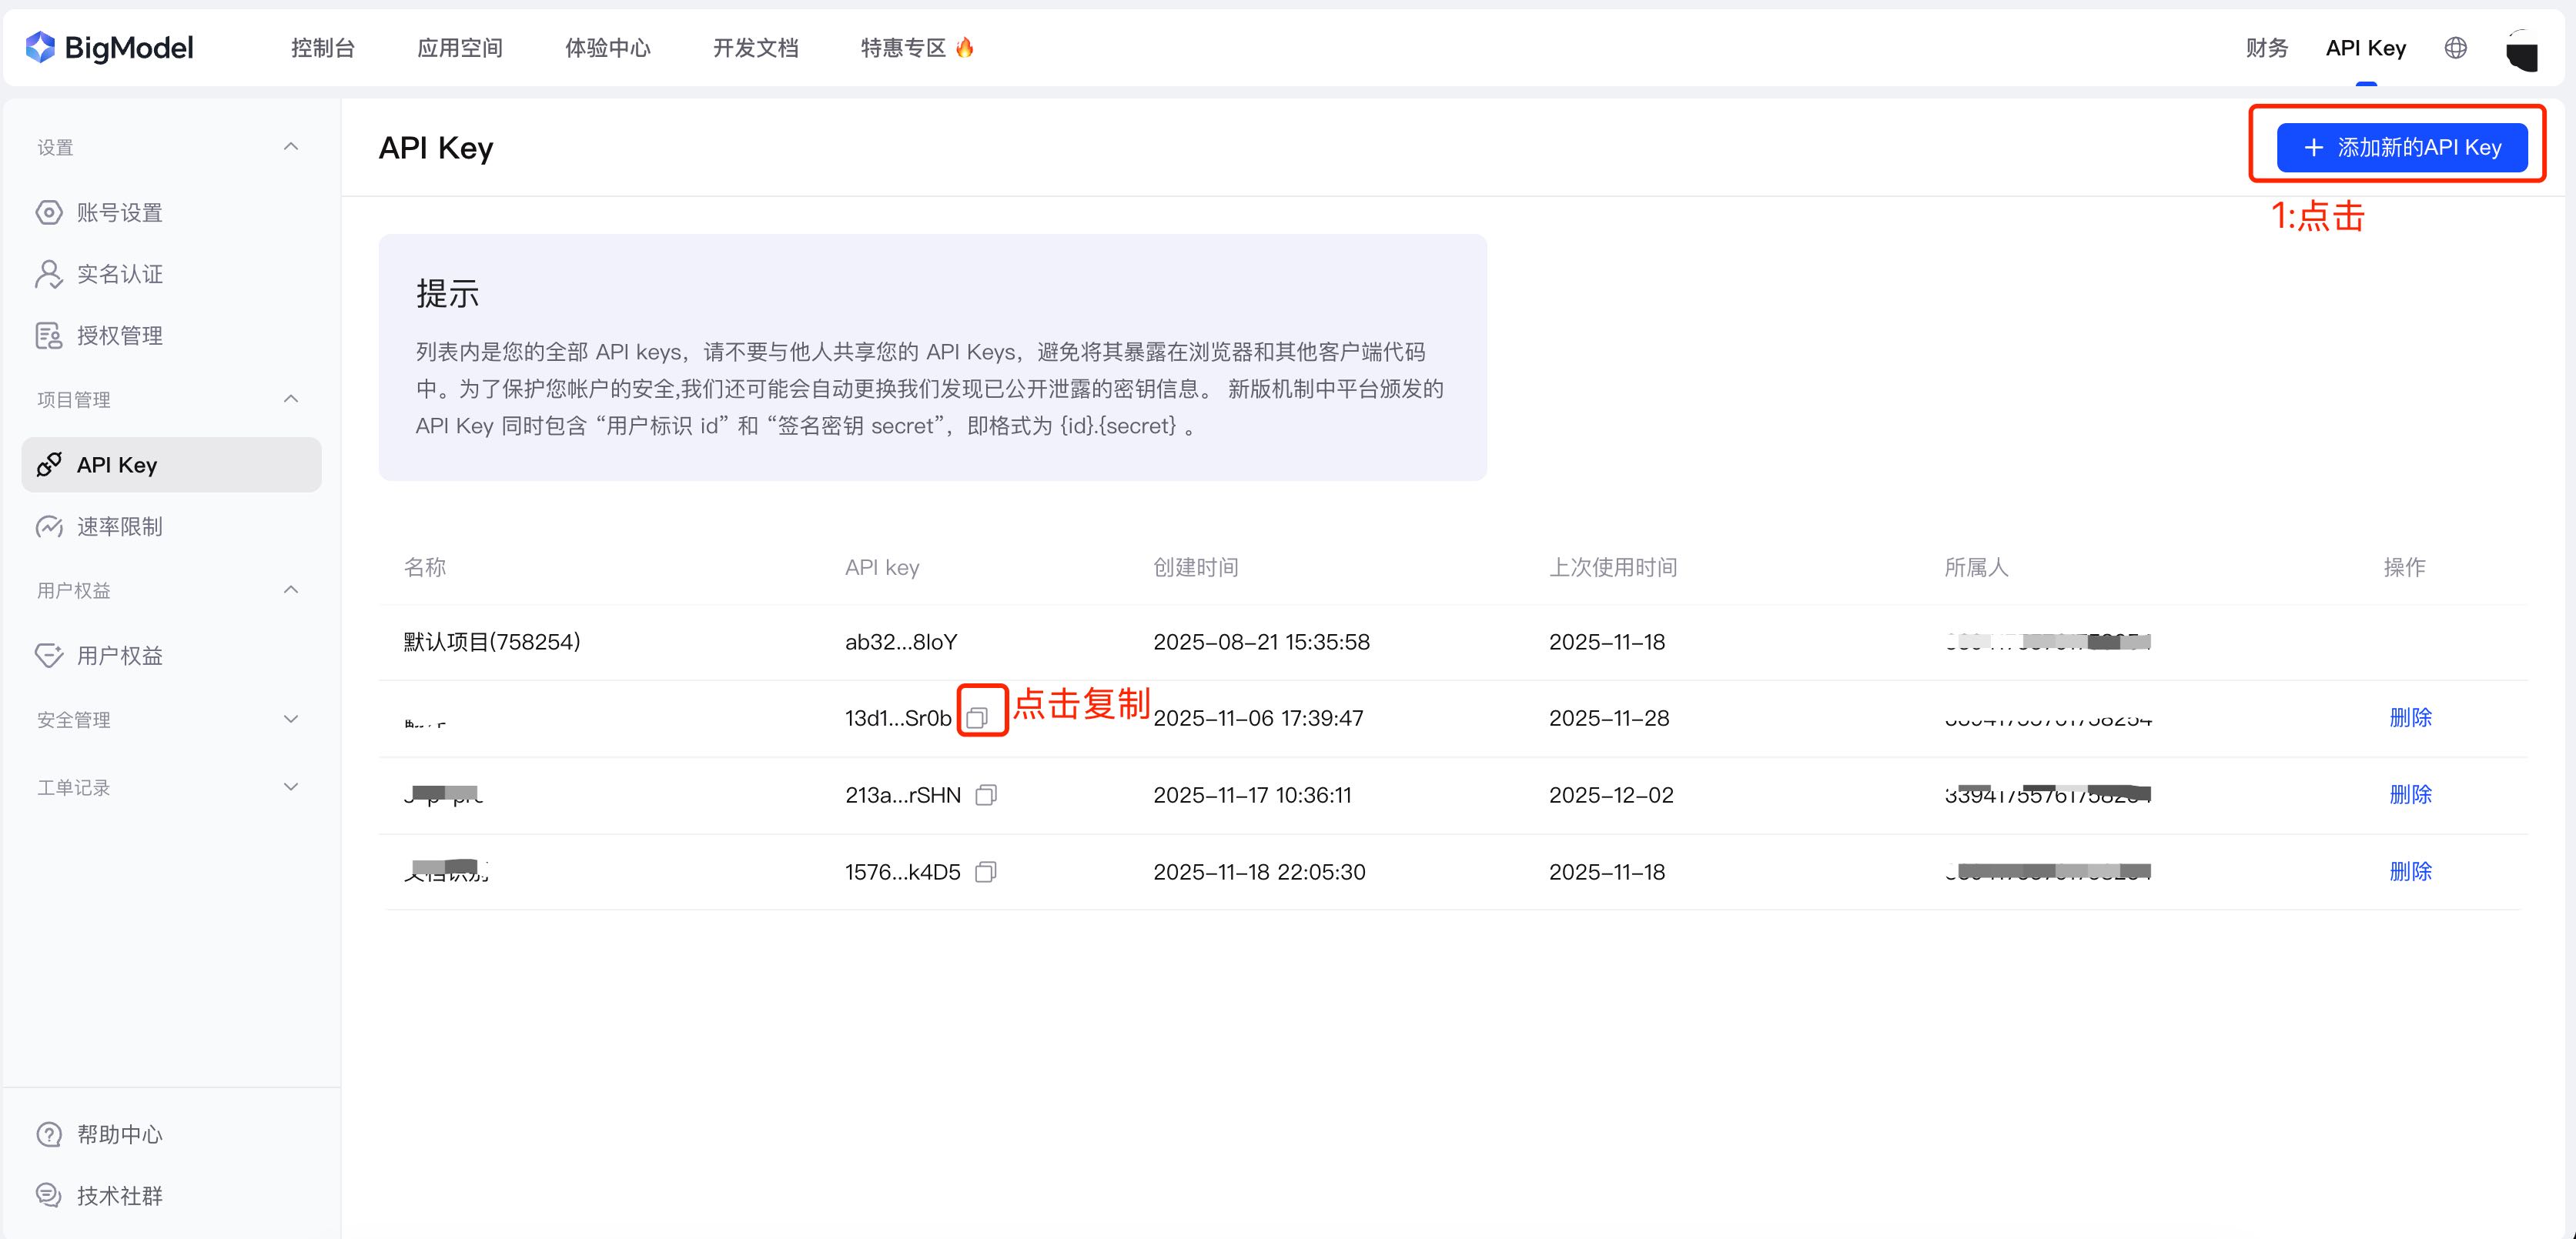Open 帮助中心 at sidebar bottom
Viewport: 2576px width, 1239px height.
click(x=119, y=1134)
